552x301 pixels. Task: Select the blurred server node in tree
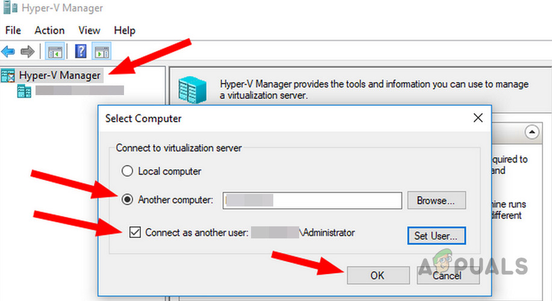[x=79, y=90]
